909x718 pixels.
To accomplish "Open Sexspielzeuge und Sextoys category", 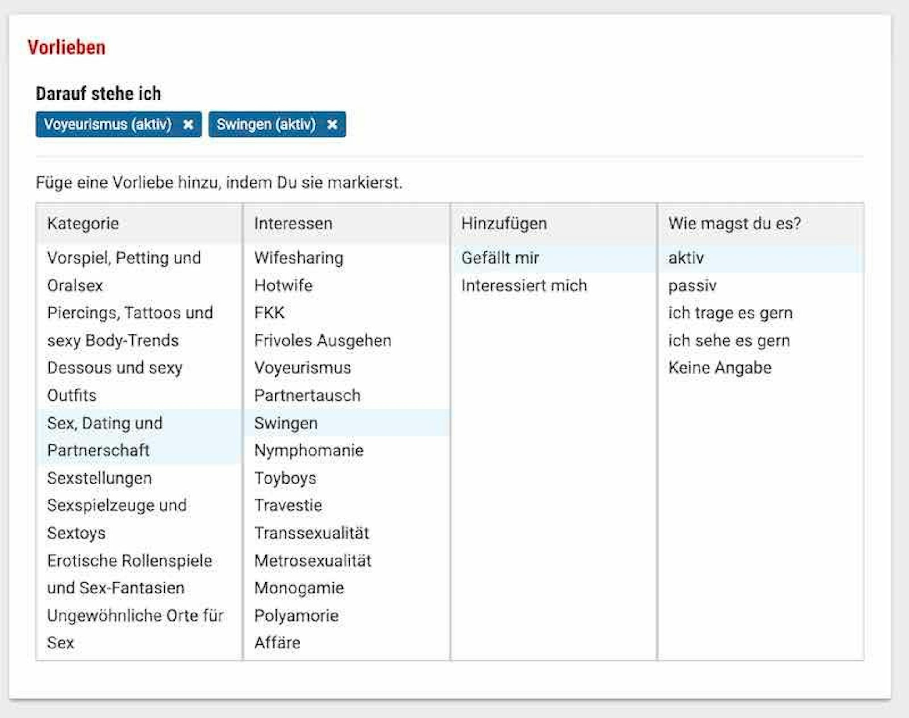I will [x=117, y=519].
